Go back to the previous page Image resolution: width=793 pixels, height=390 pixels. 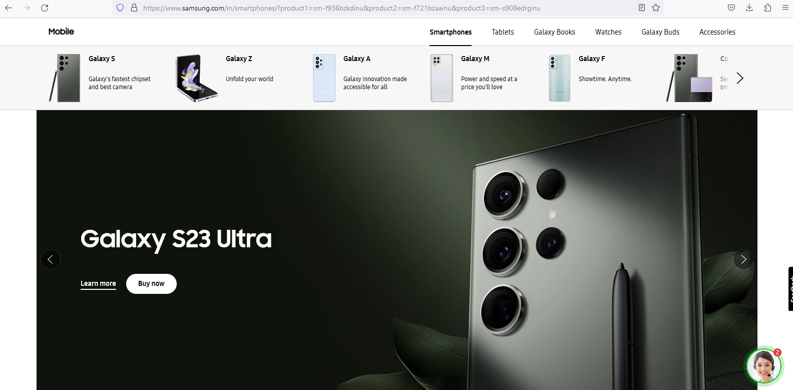pos(9,8)
